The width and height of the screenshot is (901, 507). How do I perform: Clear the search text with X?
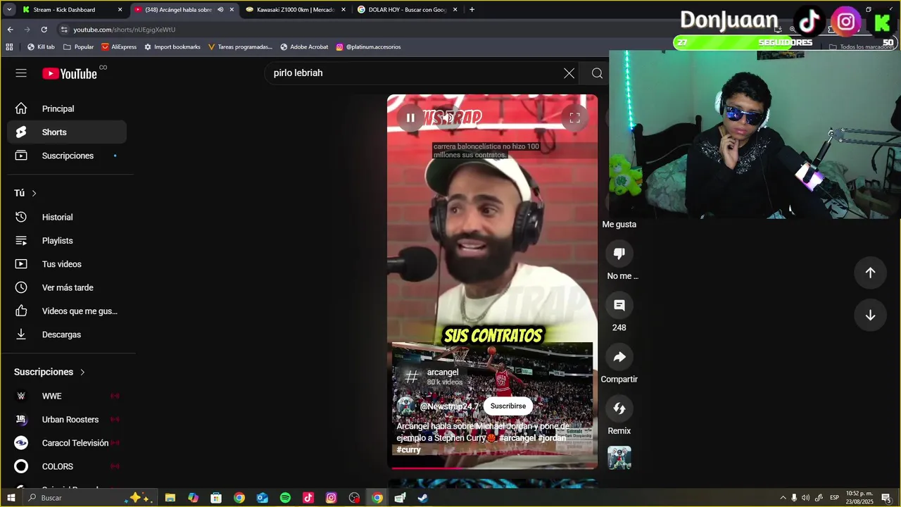569,73
